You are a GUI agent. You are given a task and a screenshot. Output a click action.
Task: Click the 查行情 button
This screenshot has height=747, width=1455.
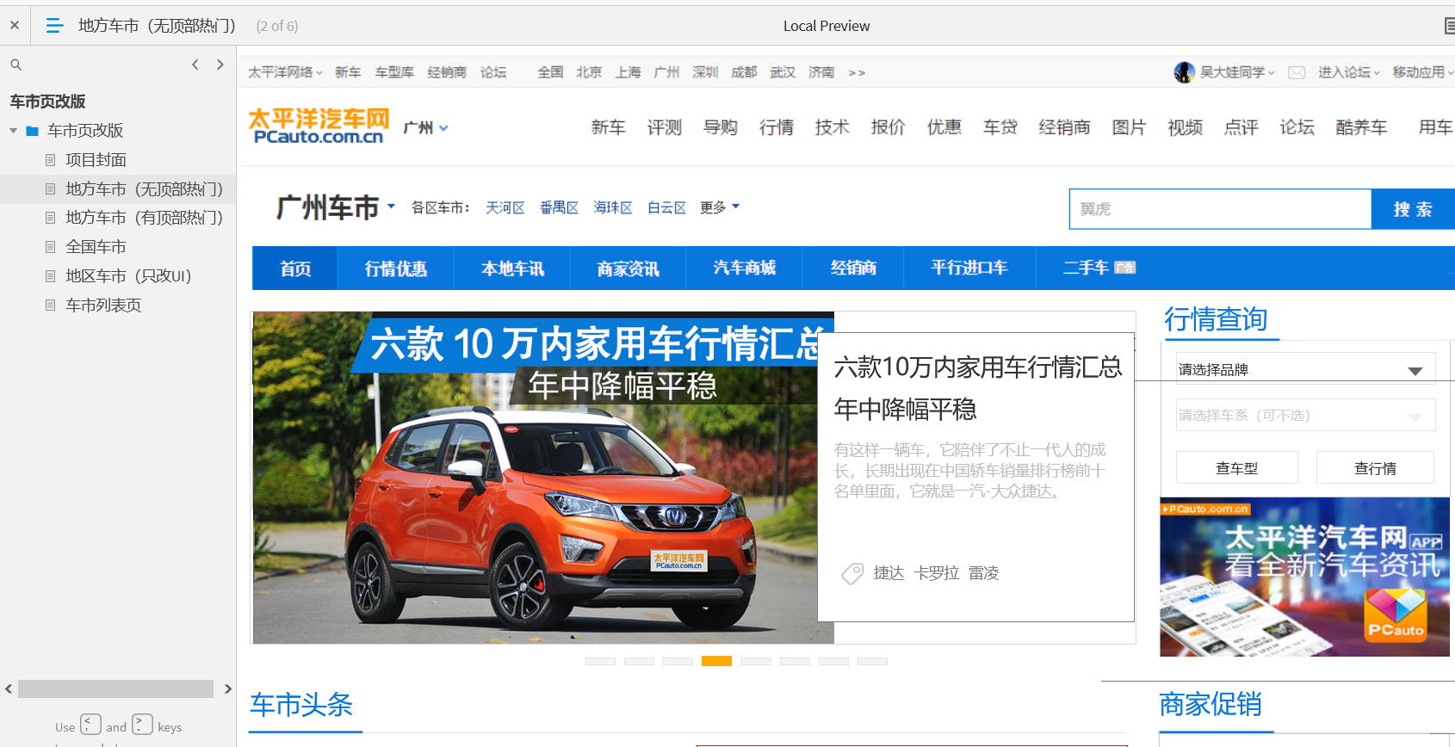(1375, 468)
